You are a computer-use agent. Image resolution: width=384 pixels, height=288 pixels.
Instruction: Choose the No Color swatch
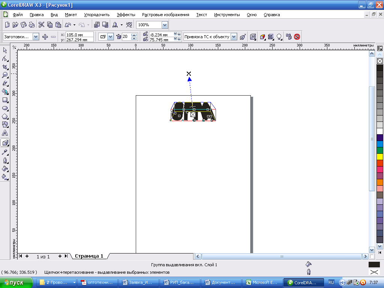pyautogui.click(x=380, y=61)
